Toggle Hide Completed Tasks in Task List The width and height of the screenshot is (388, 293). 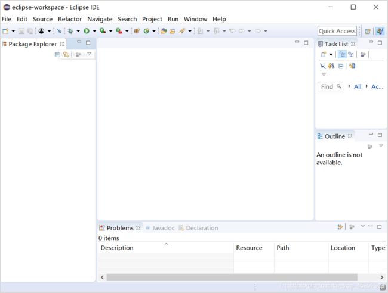click(x=322, y=66)
